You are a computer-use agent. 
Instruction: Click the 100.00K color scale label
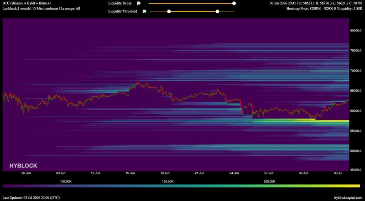coord(66,181)
